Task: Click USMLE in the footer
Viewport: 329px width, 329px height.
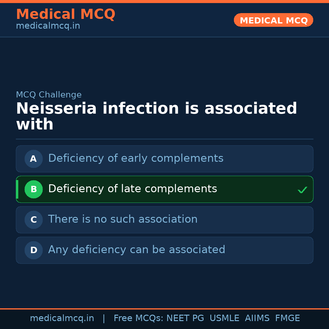Action: pos(224,318)
